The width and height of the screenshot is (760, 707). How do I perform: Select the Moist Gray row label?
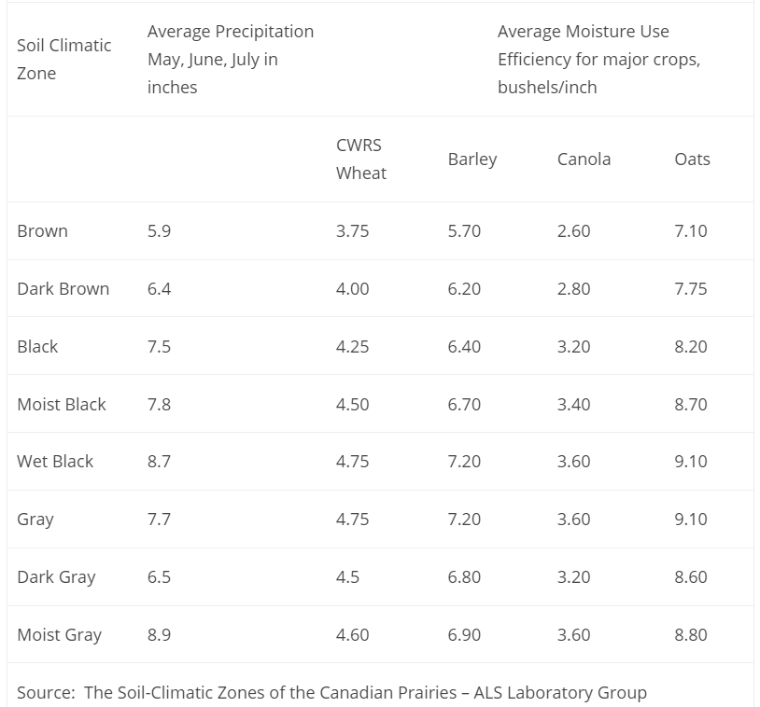click(x=59, y=635)
